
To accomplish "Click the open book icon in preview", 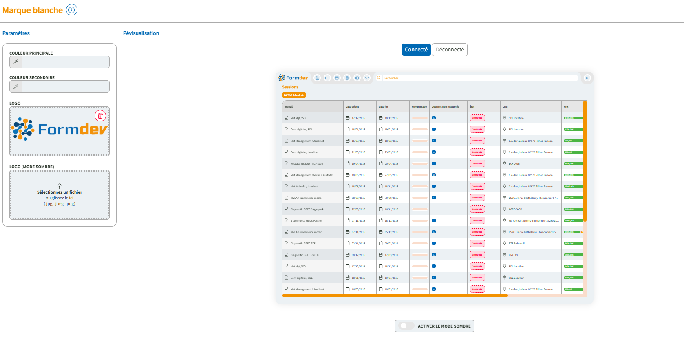I will click(x=327, y=78).
